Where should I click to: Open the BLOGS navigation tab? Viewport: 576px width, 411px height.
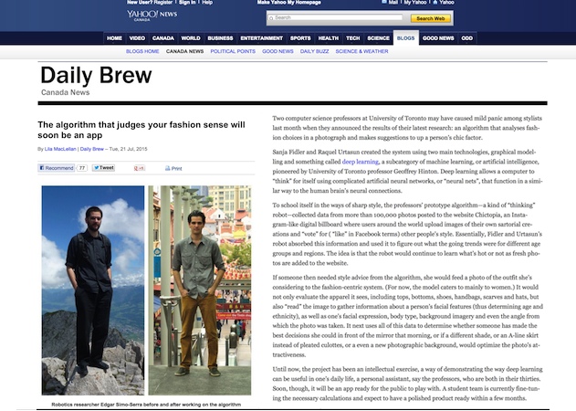(405, 38)
